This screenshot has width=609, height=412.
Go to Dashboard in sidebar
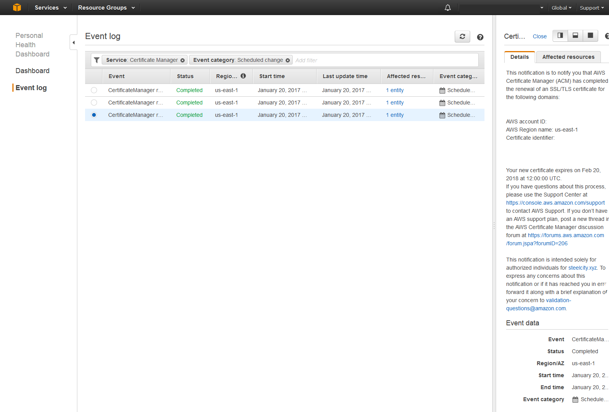pyautogui.click(x=32, y=71)
